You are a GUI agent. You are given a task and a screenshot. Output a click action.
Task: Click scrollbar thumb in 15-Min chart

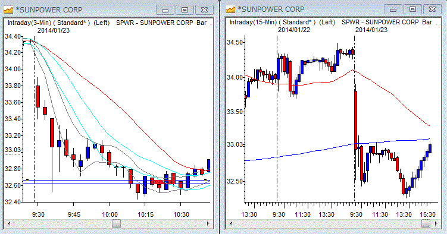[x=426, y=224]
